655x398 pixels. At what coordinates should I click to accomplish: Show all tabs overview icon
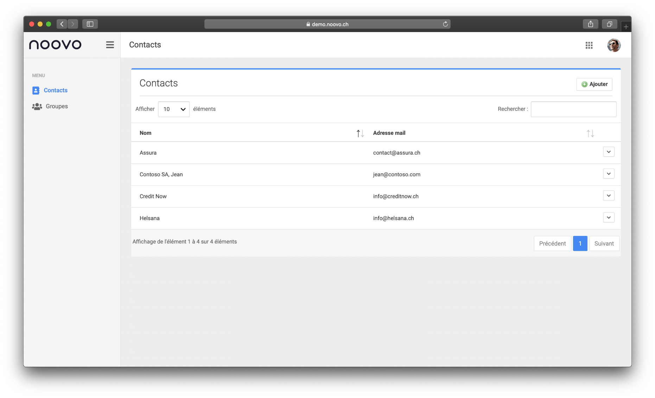pyautogui.click(x=609, y=24)
